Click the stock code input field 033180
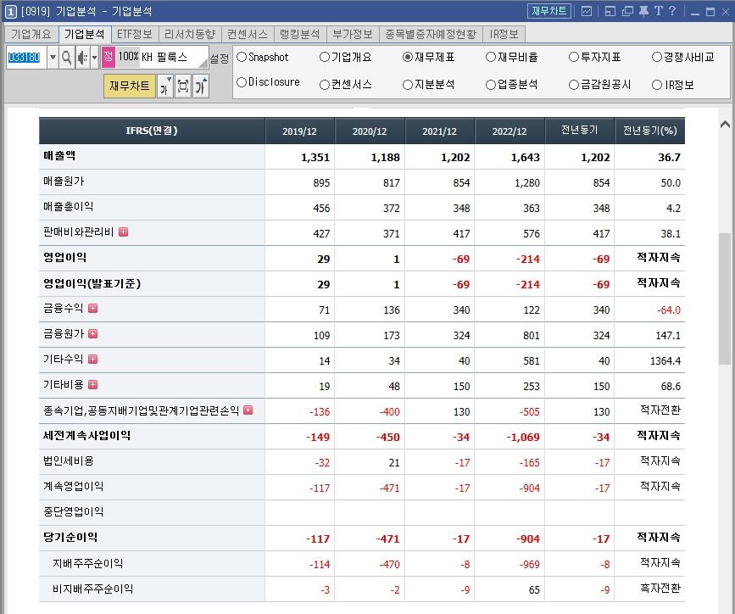The image size is (735, 614). [x=25, y=57]
